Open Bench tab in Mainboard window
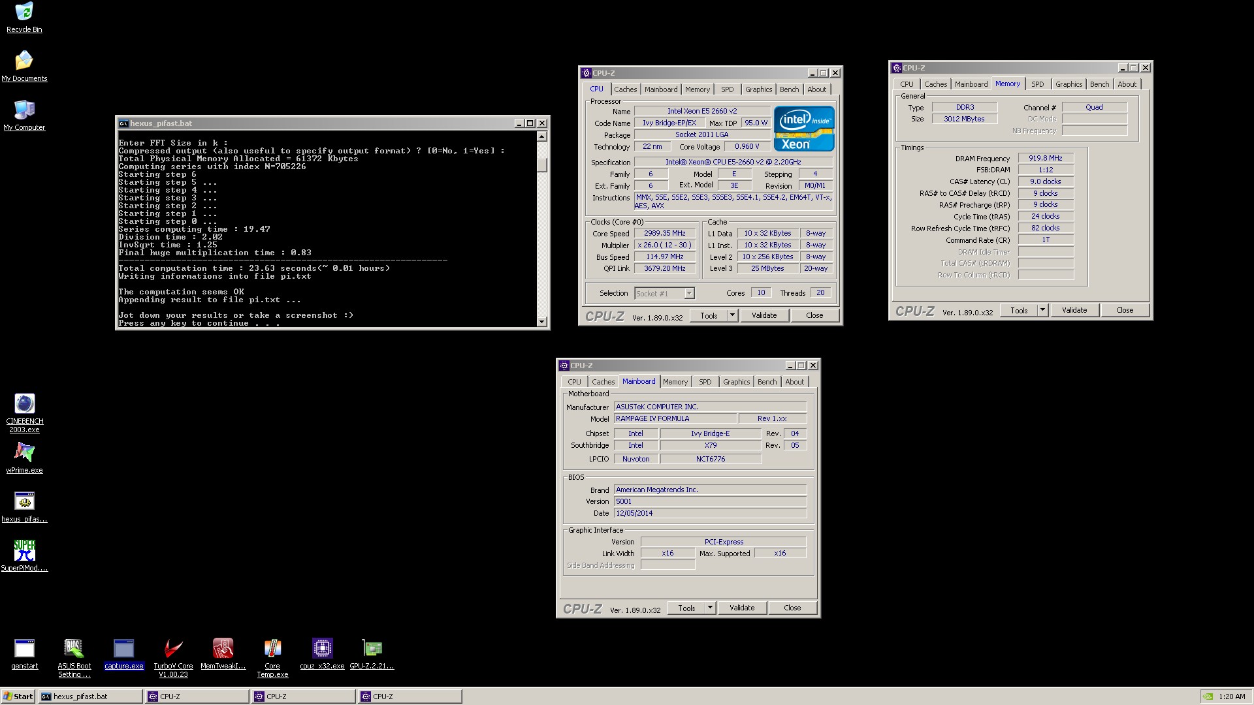The height and width of the screenshot is (705, 1254). click(767, 382)
